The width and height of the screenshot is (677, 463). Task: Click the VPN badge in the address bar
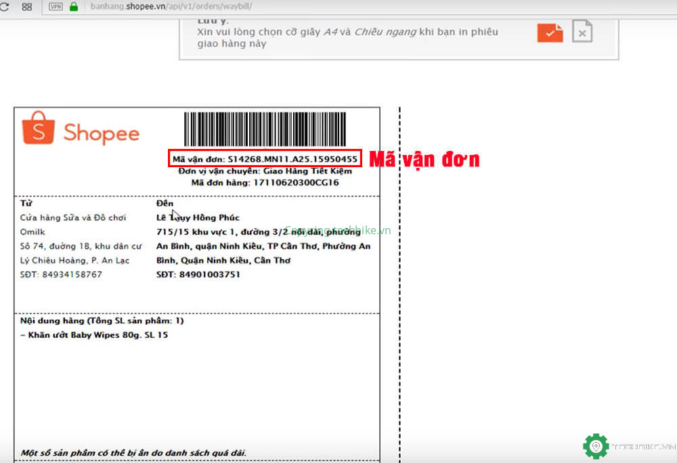click(x=55, y=7)
